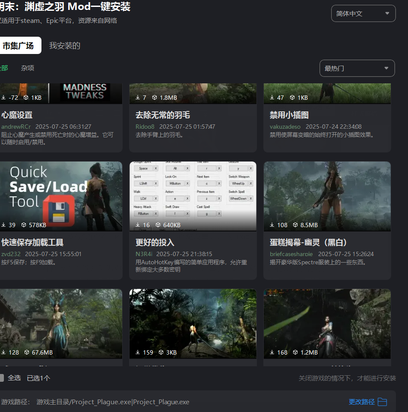408x412 pixels.
Task: Open the 禁用小插图 mod title
Action: (289, 115)
